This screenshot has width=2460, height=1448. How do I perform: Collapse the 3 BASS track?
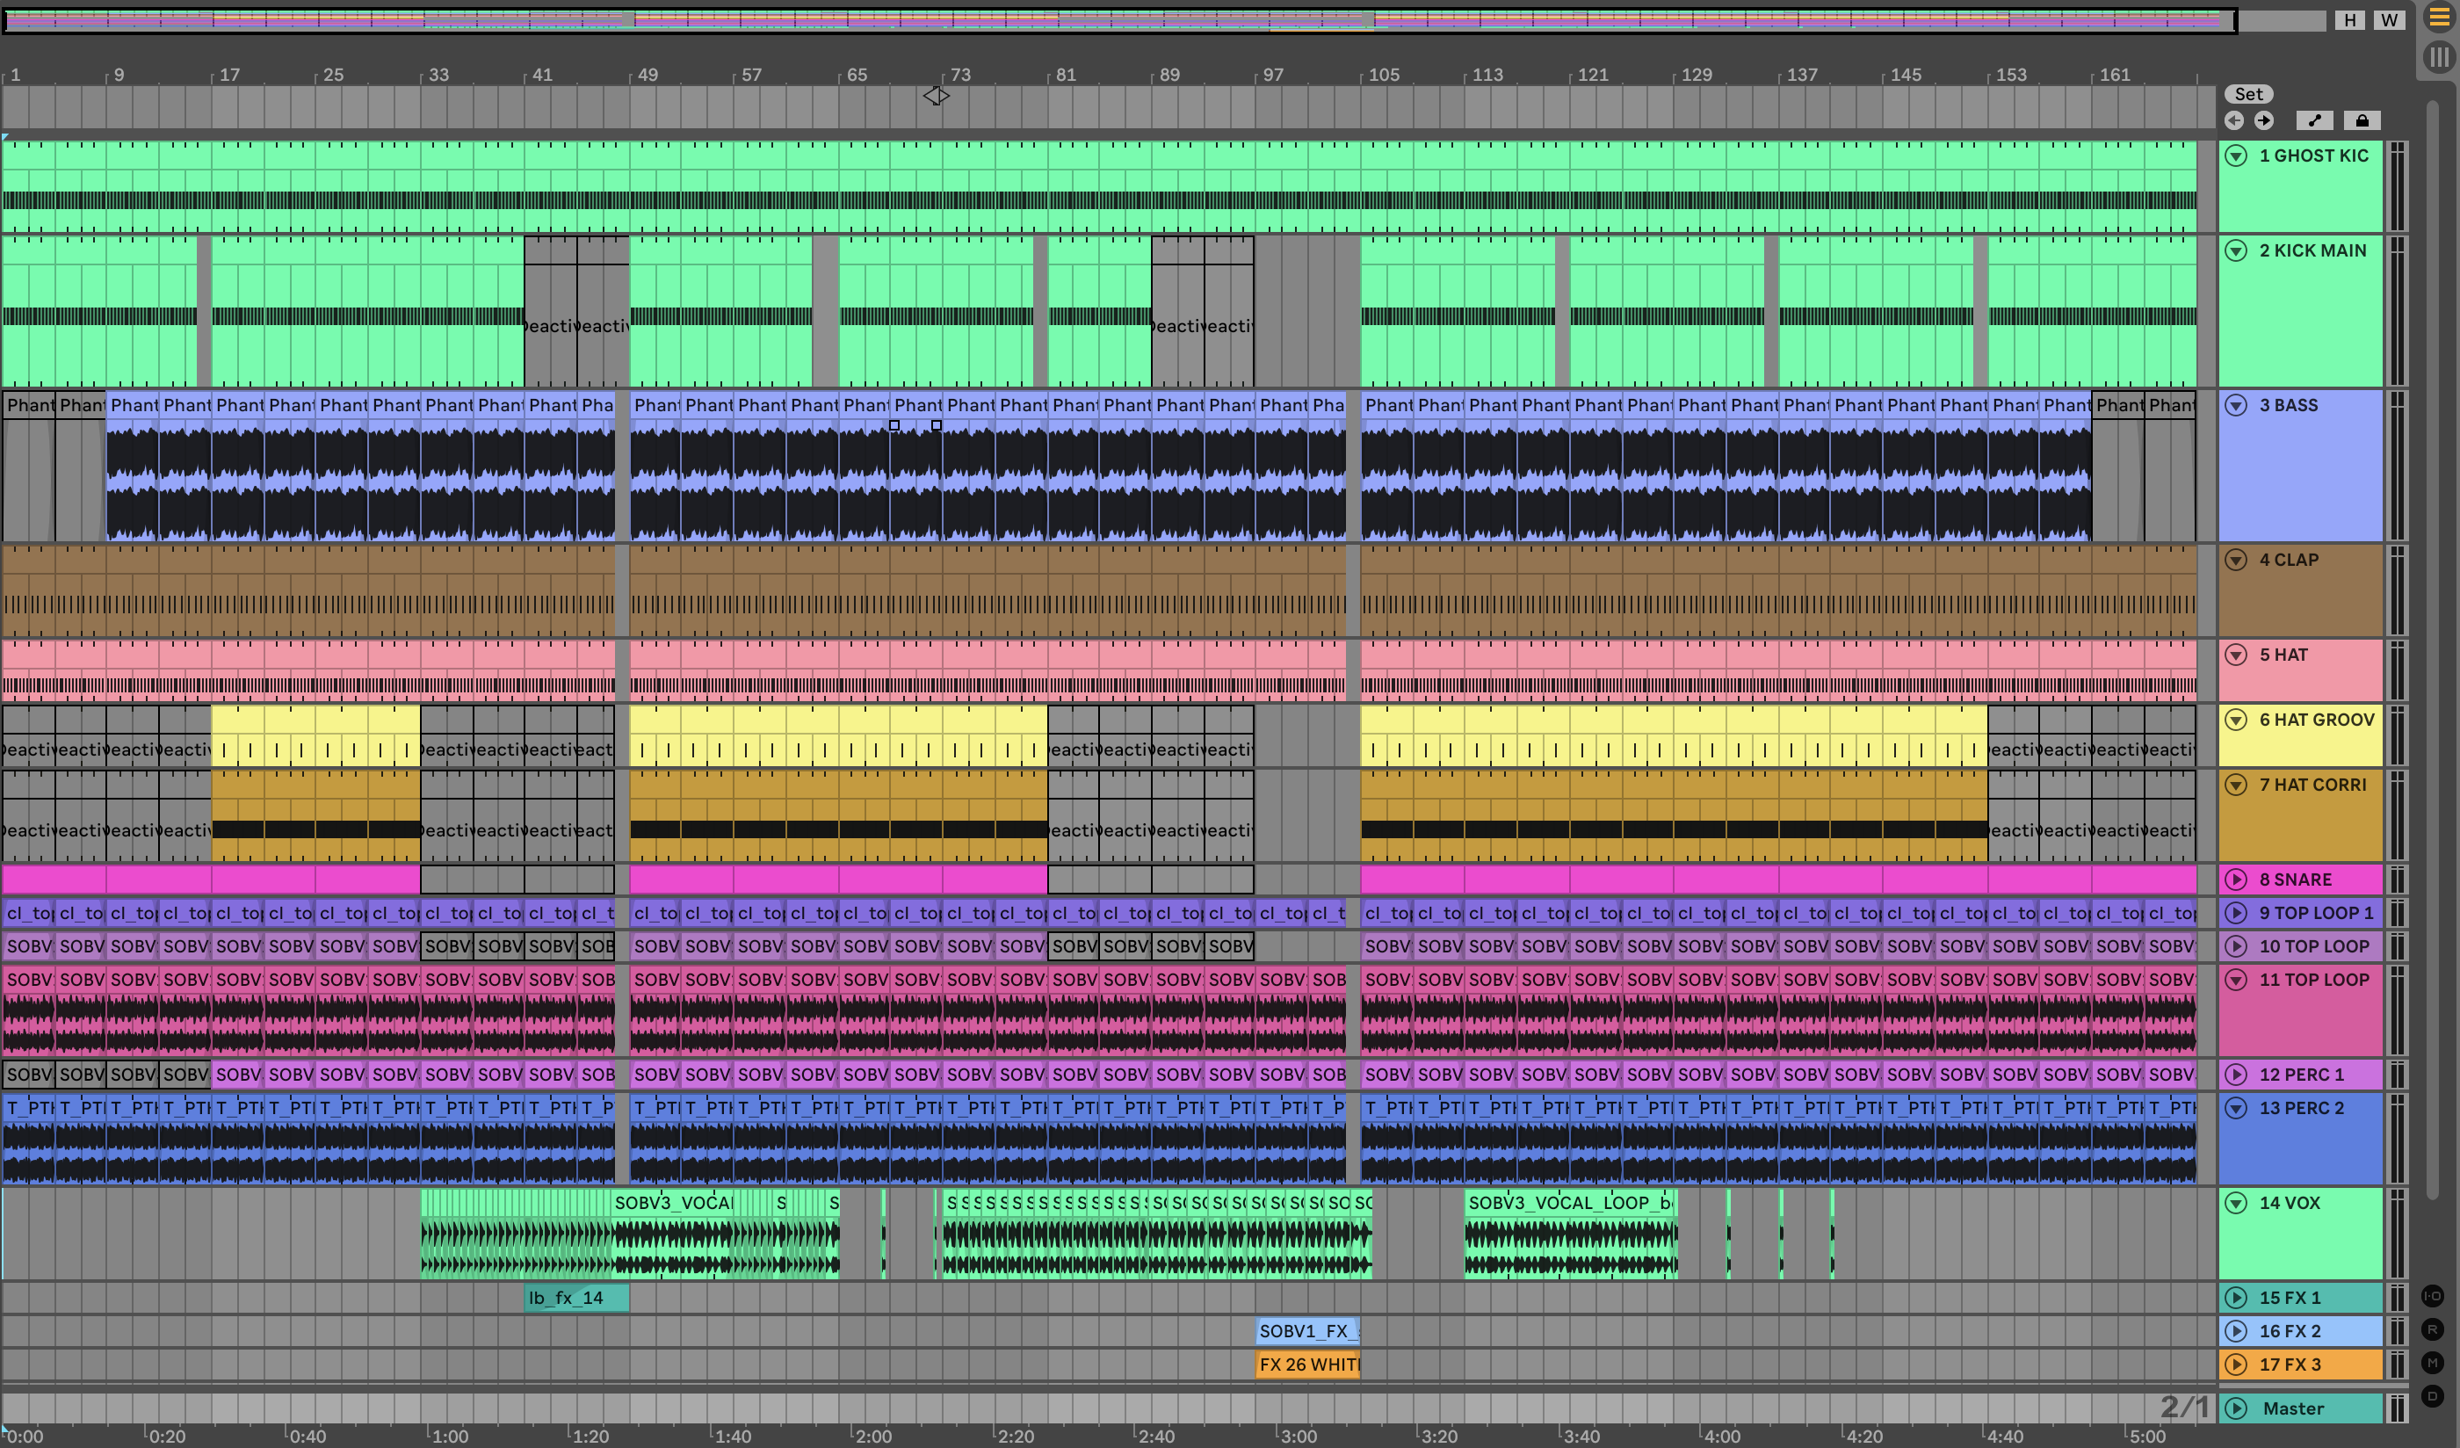pos(2235,405)
